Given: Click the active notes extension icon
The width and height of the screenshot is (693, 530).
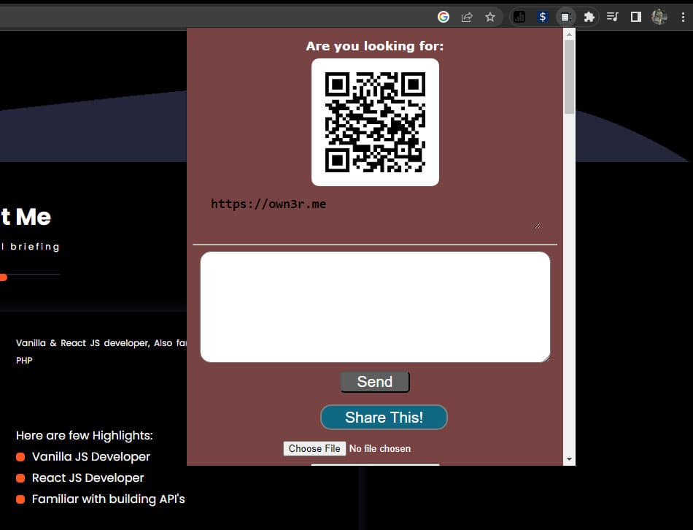Looking at the screenshot, I should coord(565,16).
